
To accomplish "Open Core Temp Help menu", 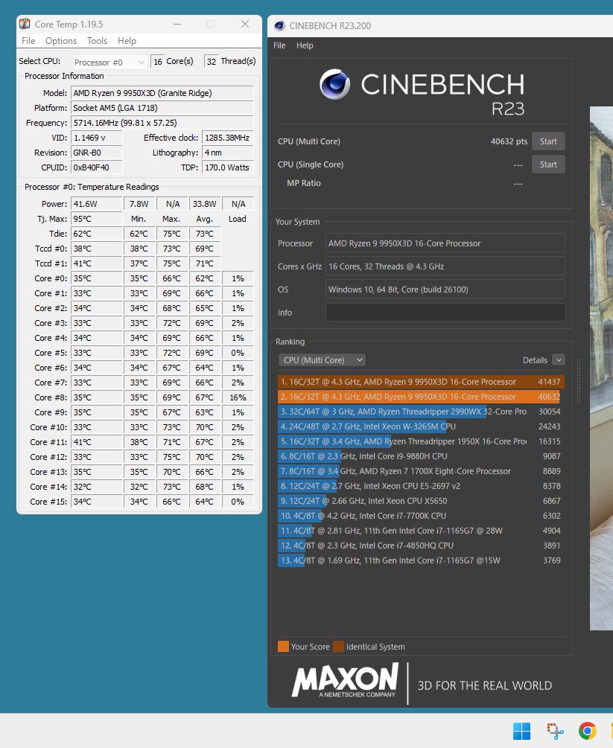I will click(x=127, y=41).
